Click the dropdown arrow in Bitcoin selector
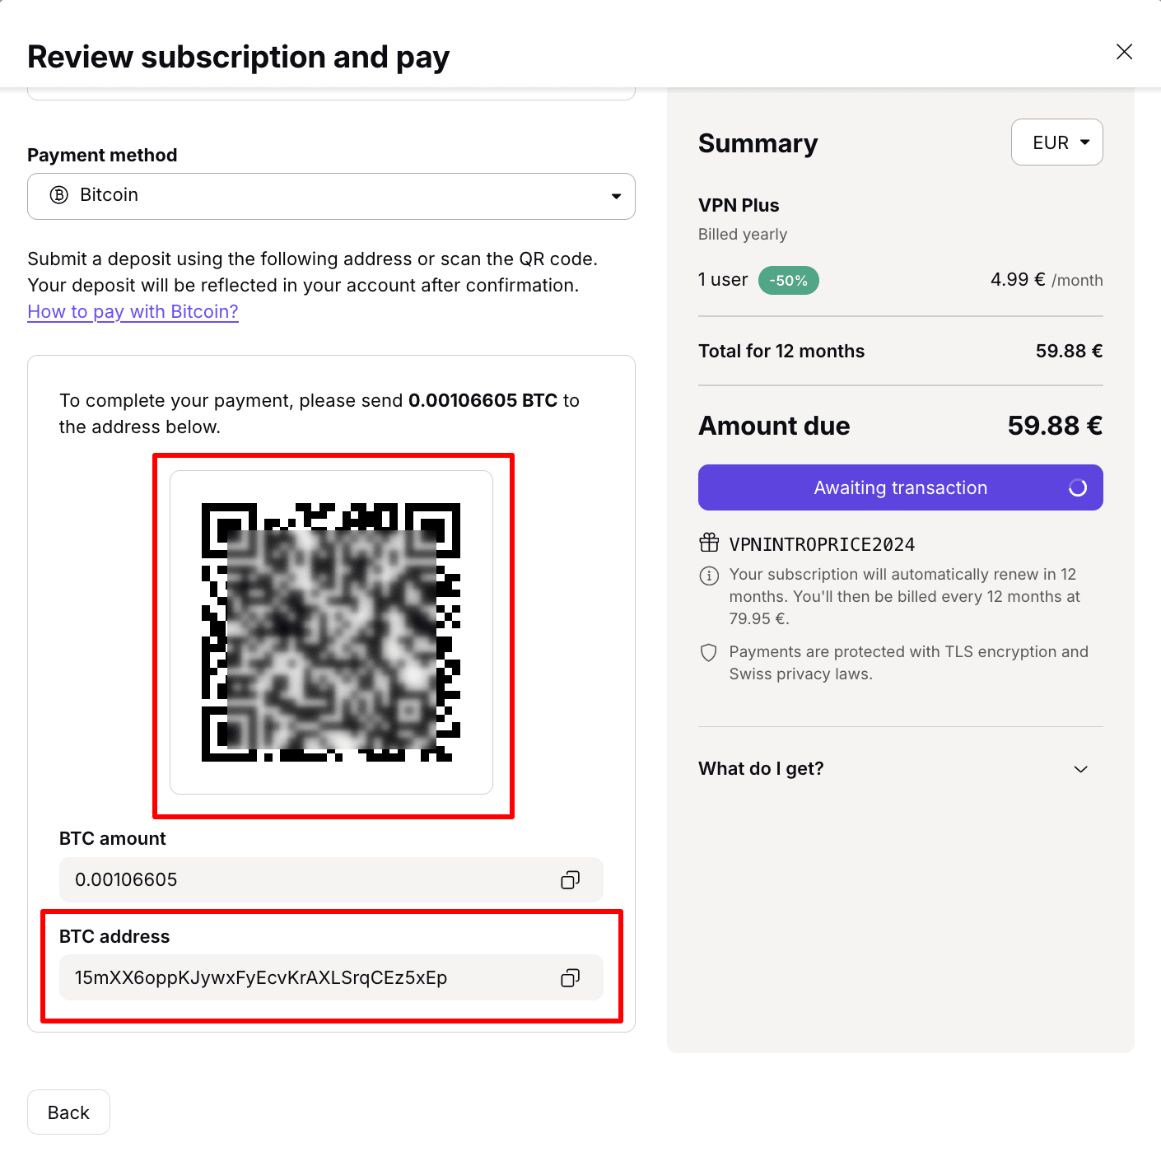 [x=616, y=196]
